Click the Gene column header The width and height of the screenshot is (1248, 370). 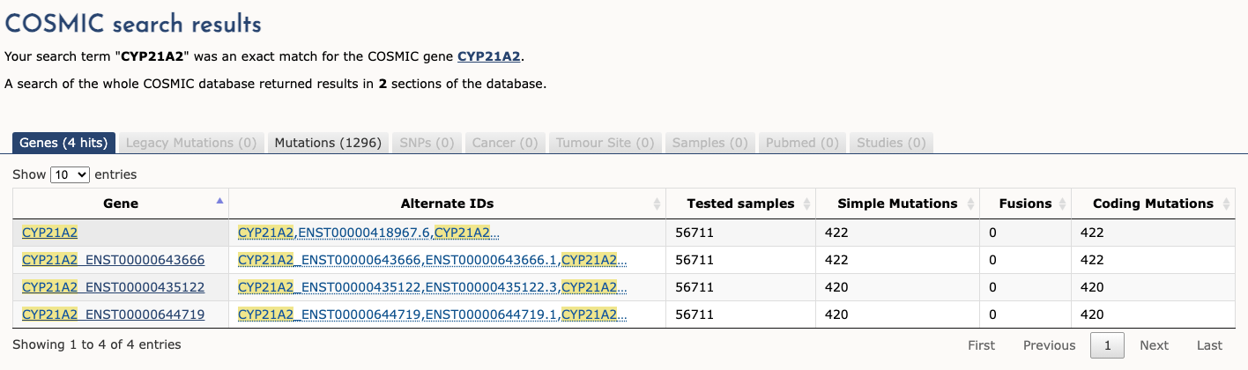[x=121, y=203]
